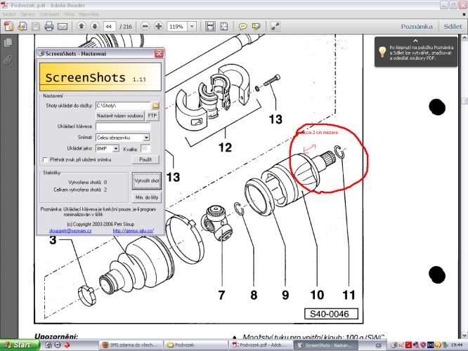
Task: Click the CS language indicator in tray
Action: [379, 345]
